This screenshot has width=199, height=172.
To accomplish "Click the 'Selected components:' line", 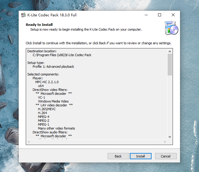I will (43, 74).
